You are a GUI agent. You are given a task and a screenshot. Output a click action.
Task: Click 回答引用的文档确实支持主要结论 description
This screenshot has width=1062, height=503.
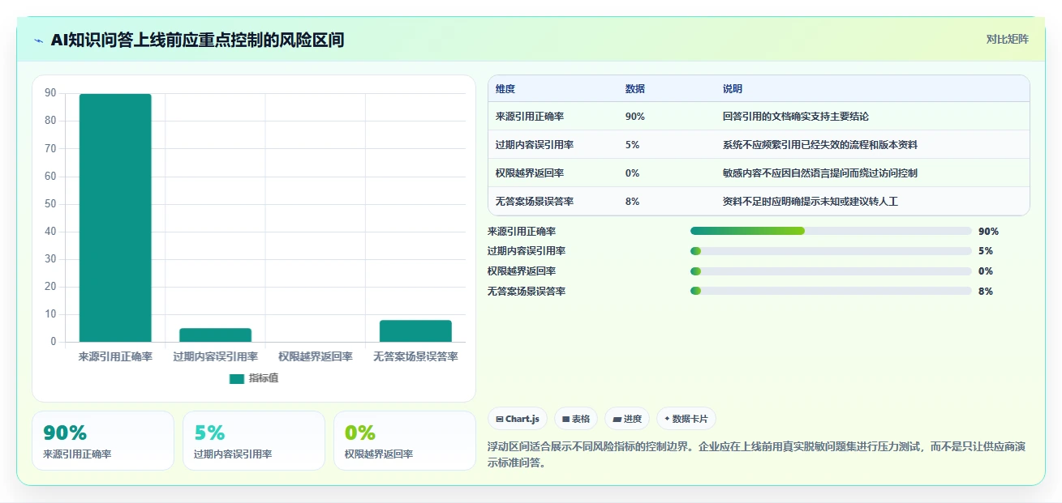tap(796, 117)
